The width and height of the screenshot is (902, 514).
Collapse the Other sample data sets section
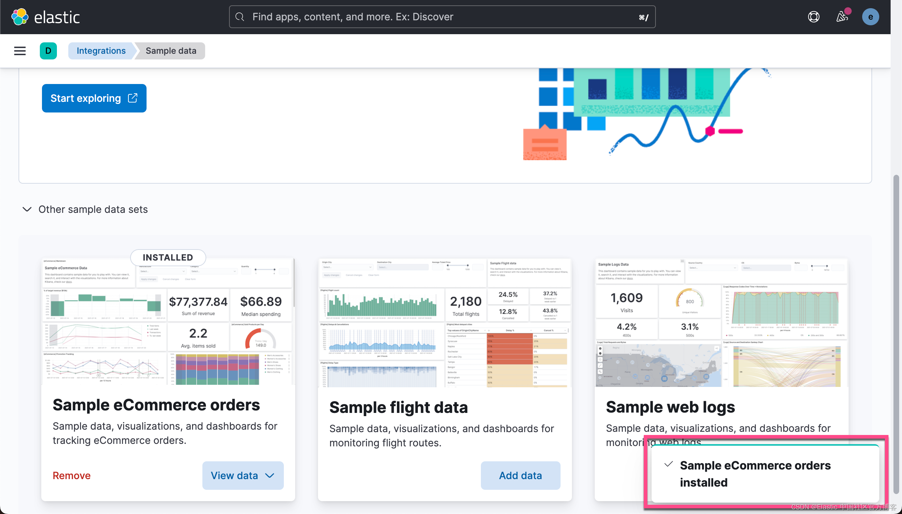27,209
